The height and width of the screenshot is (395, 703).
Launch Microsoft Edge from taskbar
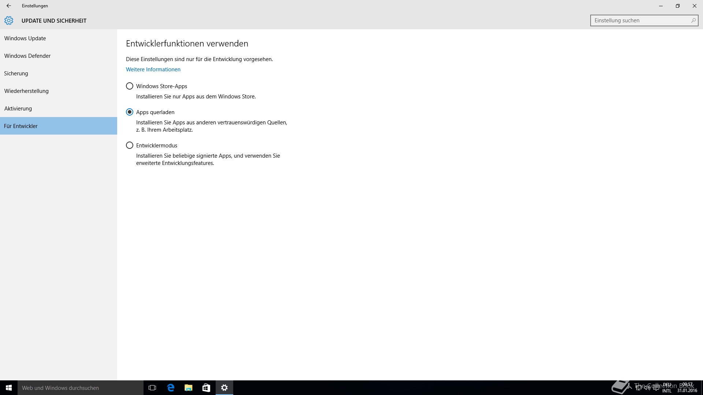pyautogui.click(x=171, y=388)
